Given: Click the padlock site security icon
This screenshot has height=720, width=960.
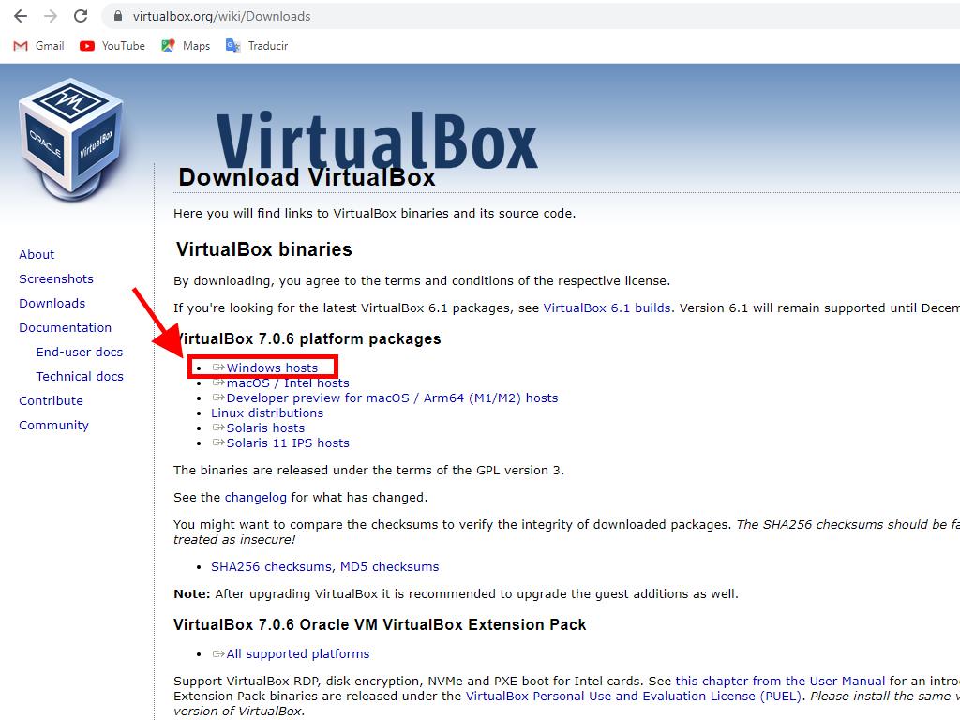Looking at the screenshot, I should 118,16.
